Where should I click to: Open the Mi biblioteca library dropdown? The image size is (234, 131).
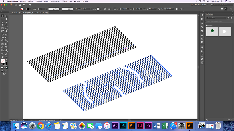tap(216, 18)
